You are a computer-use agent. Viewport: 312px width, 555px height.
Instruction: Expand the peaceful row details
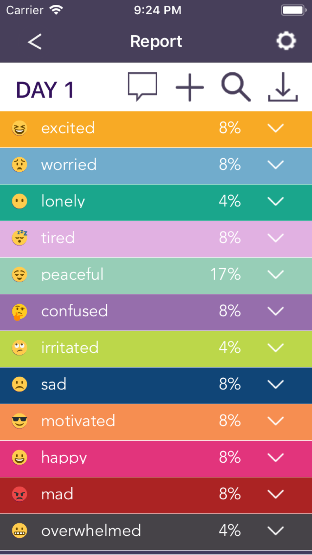(275, 275)
